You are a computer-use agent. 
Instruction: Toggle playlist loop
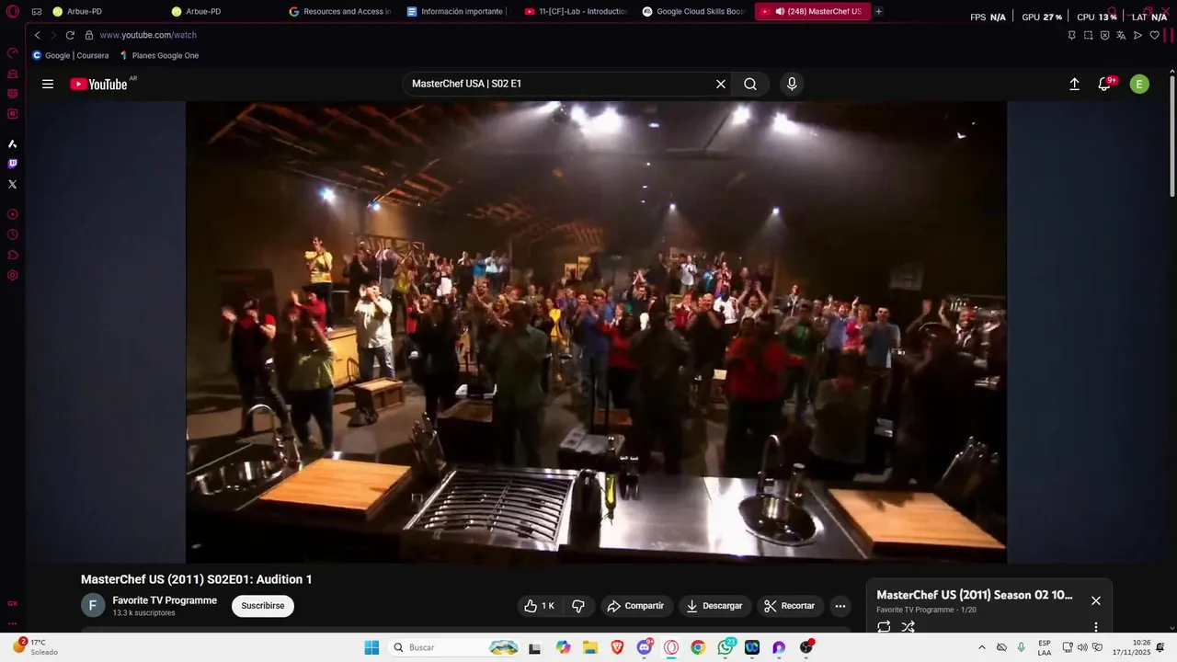pos(884,627)
